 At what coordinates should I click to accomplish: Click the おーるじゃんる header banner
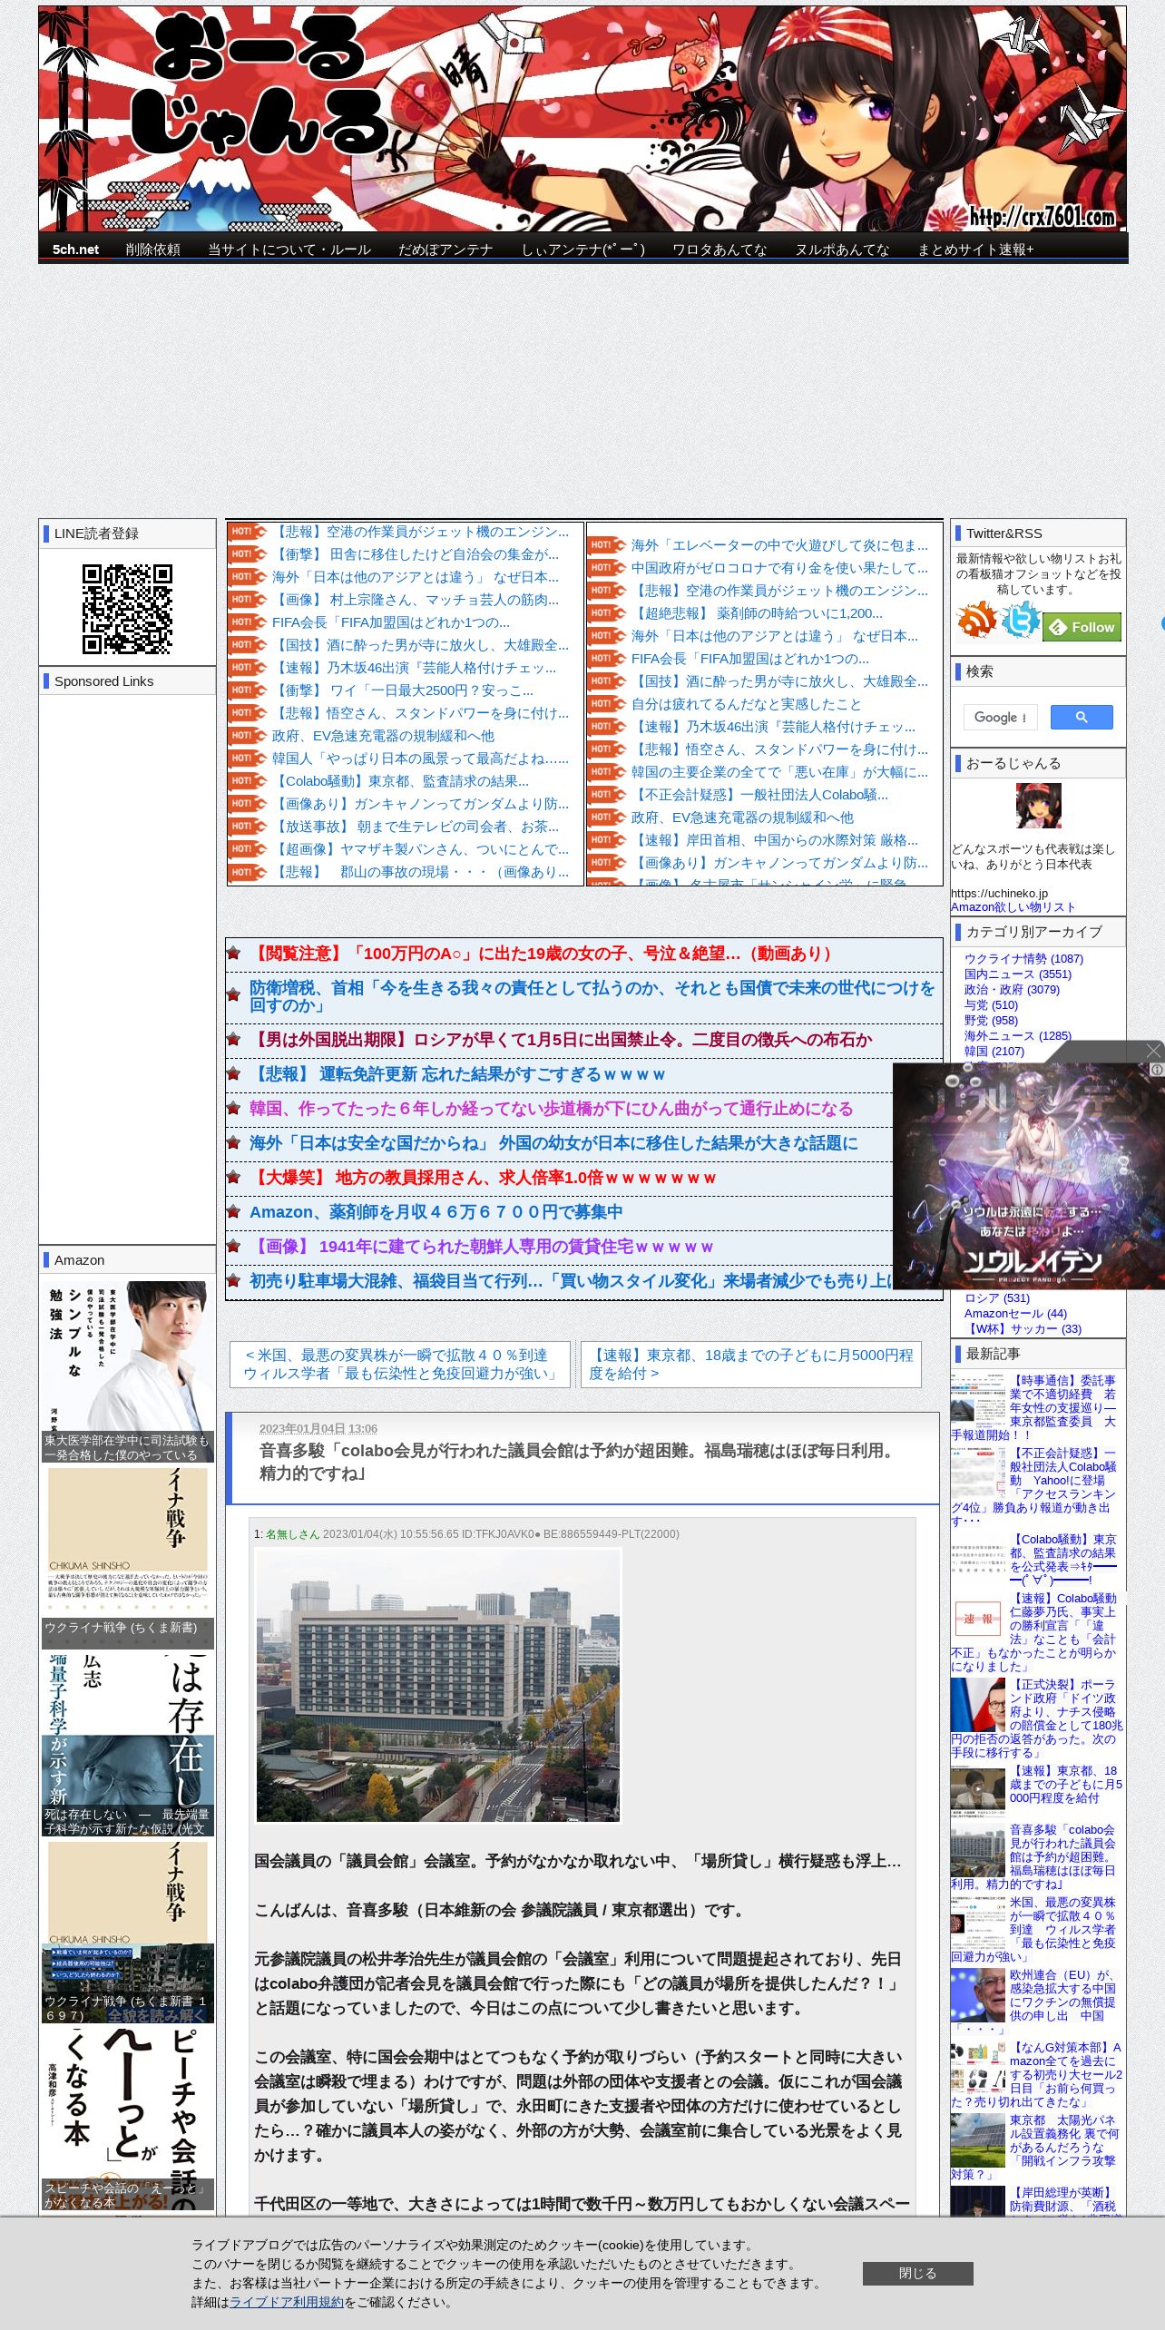click(x=582, y=119)
